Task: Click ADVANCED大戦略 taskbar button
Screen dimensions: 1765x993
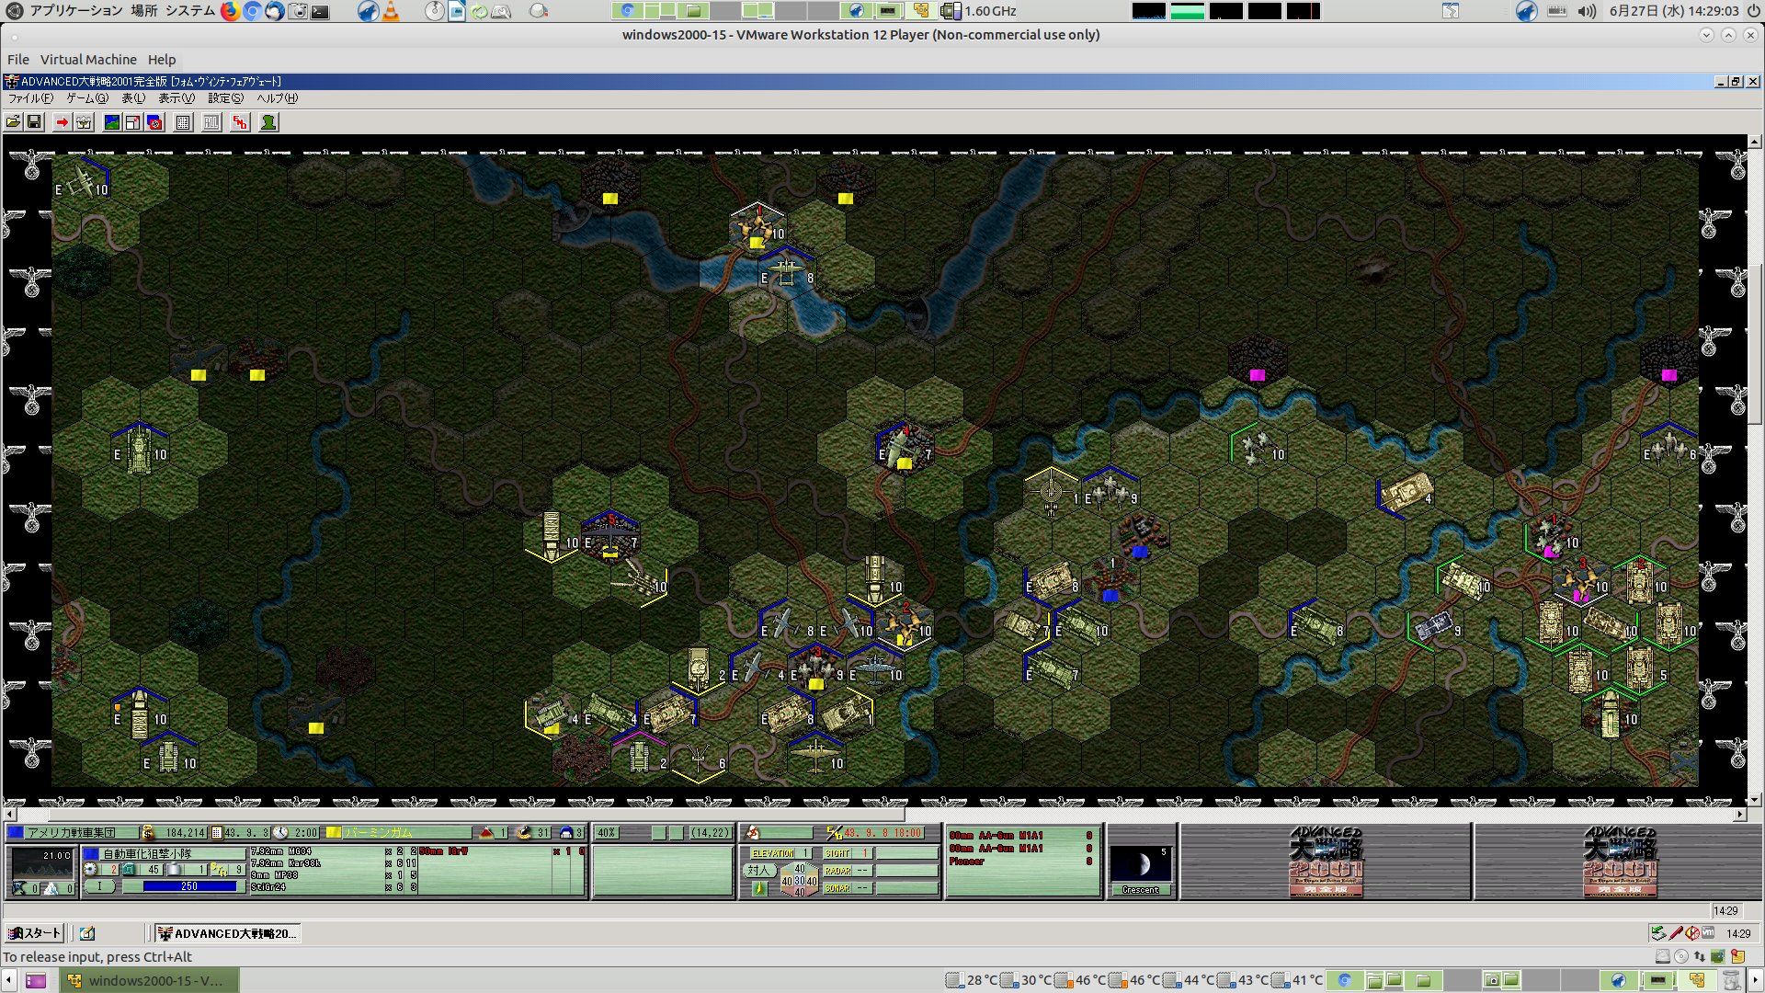Action: [227, 933]
